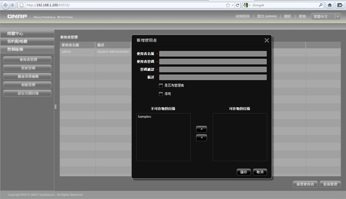The image size is (346, 199).
Task: Open 我的點唱機 in the sidebar
Action: pos(27,42)
